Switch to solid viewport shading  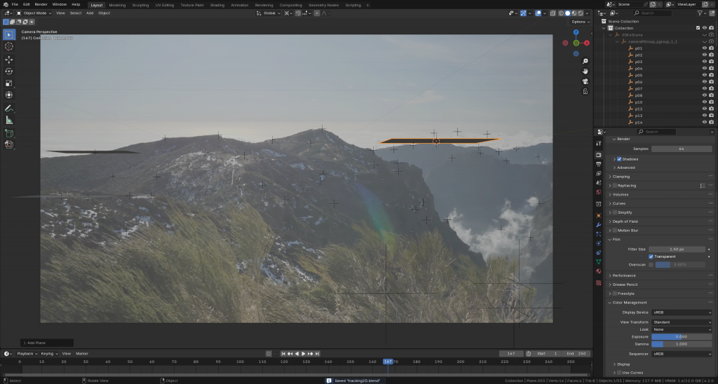point(568,13)
